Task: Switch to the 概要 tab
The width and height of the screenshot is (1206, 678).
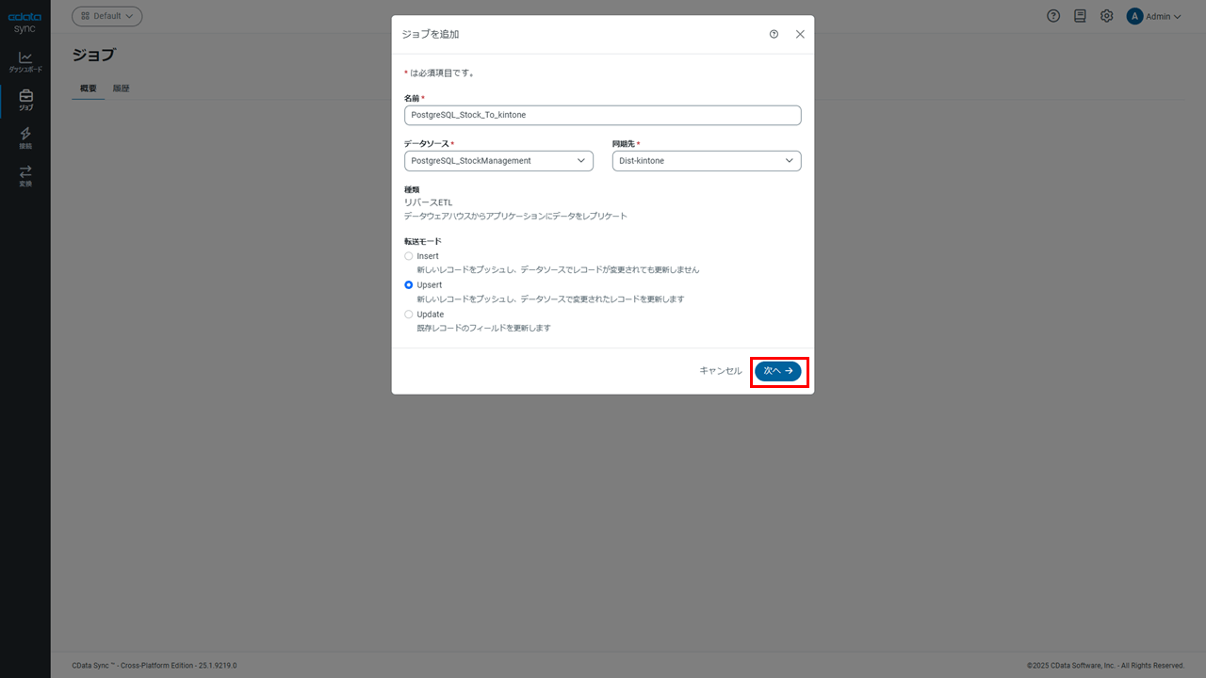Action: pos(89,89)
